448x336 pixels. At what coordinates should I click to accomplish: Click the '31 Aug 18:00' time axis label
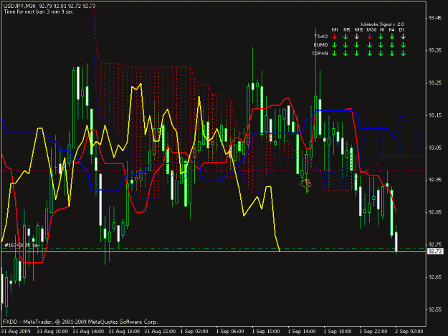124,332
